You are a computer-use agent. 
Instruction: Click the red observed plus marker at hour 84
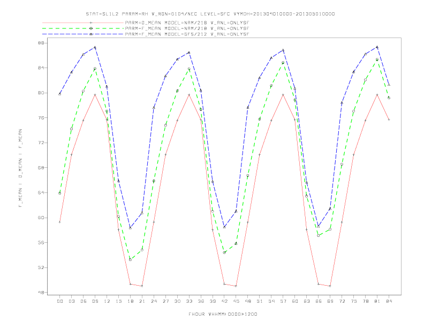389,120
